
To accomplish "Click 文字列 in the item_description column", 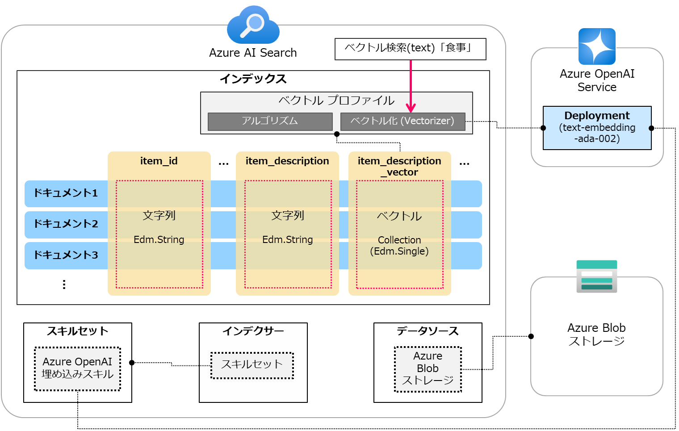I will tap(288, 216).
